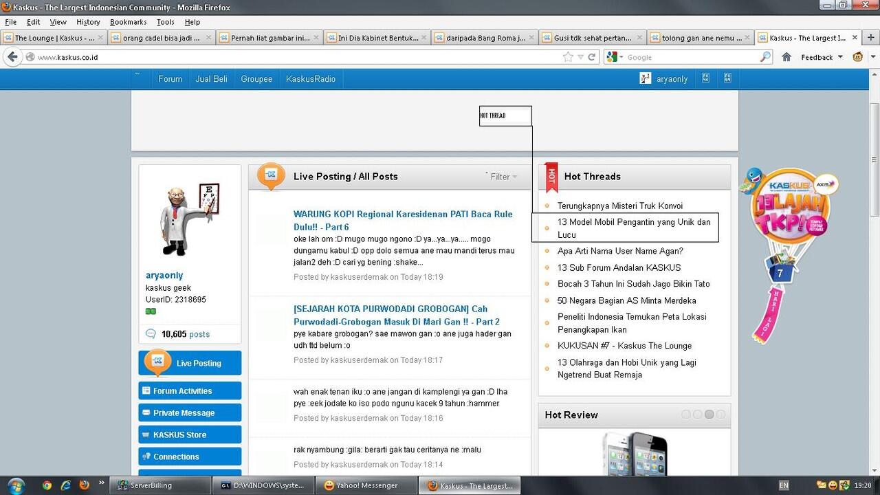This screenshot has height=495, width=880.
Task: Open the URL history dropdown arrow in address bar
Action: click(x=580, y=57)
